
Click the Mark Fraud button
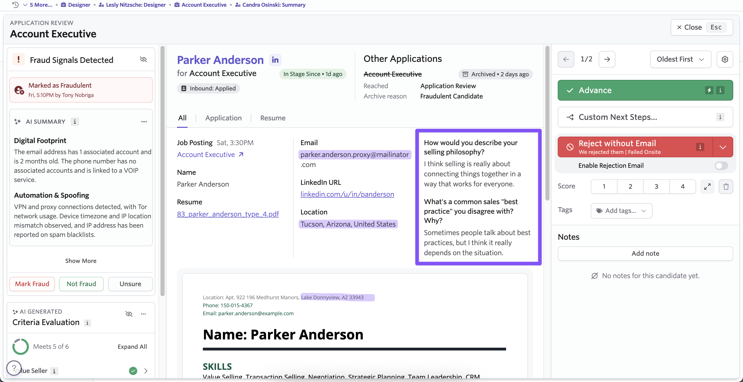(x=32, y=284)
